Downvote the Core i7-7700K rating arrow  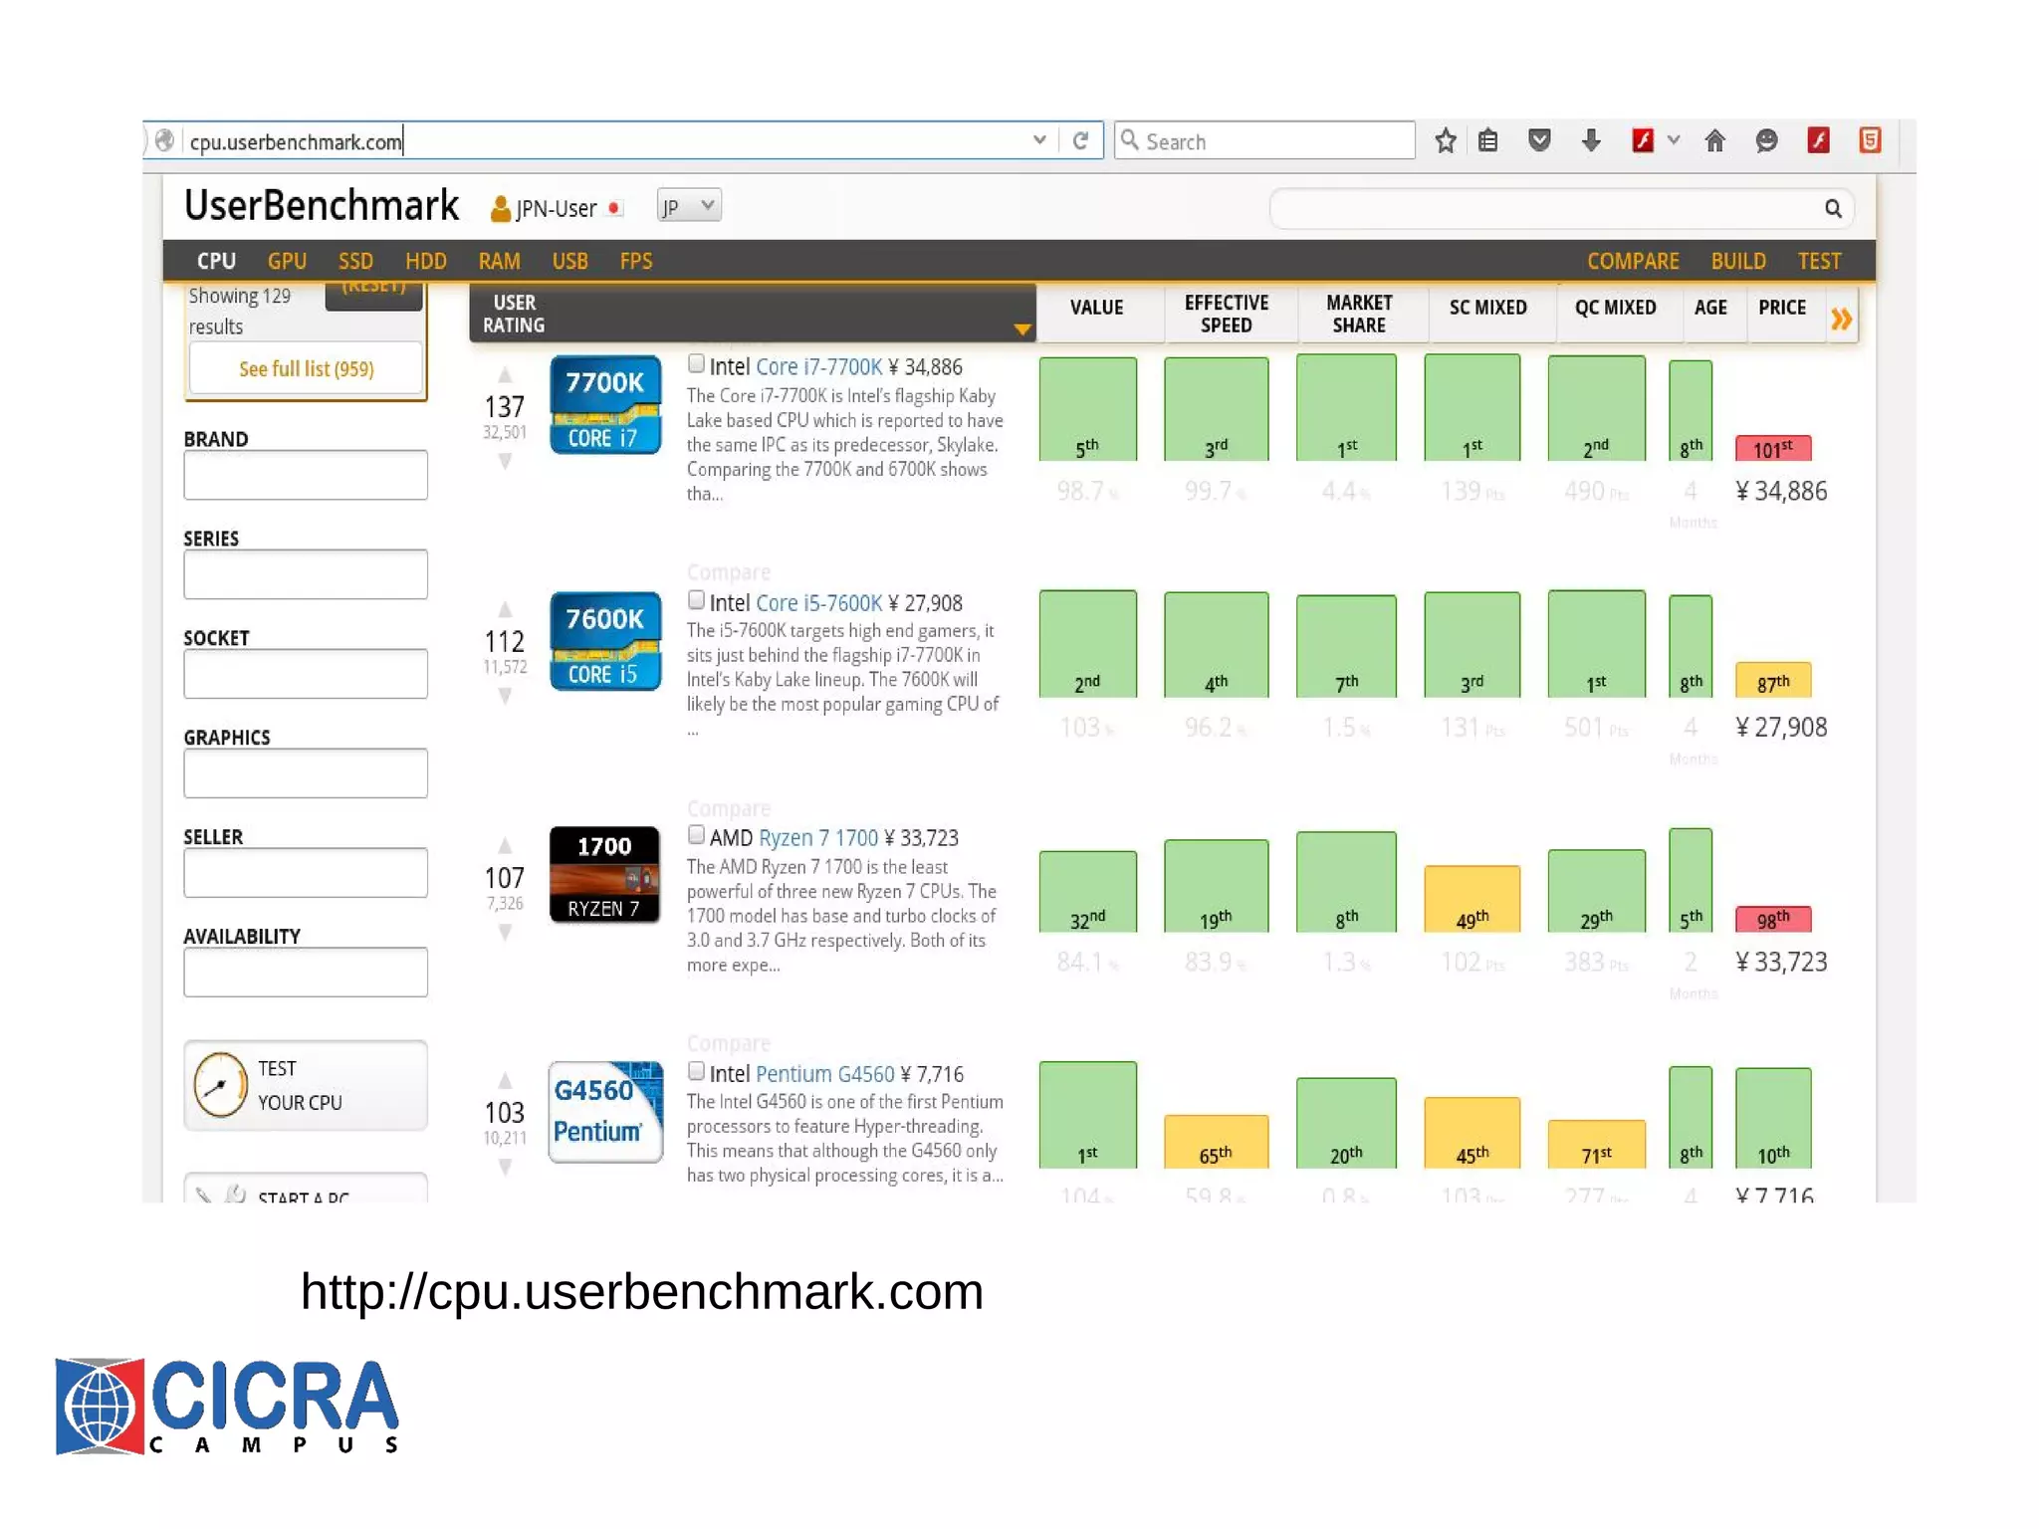pos(505,462)
